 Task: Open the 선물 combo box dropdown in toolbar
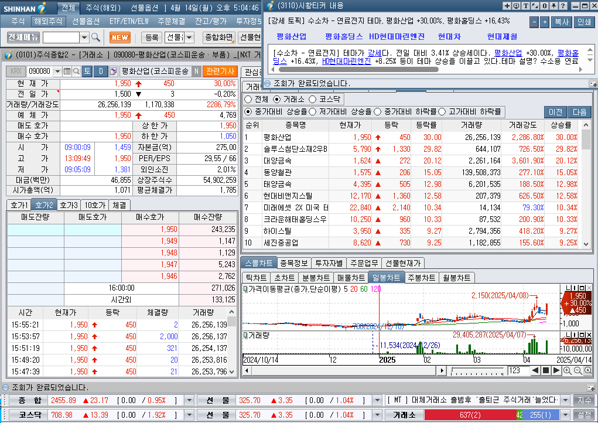click(189, 37)
